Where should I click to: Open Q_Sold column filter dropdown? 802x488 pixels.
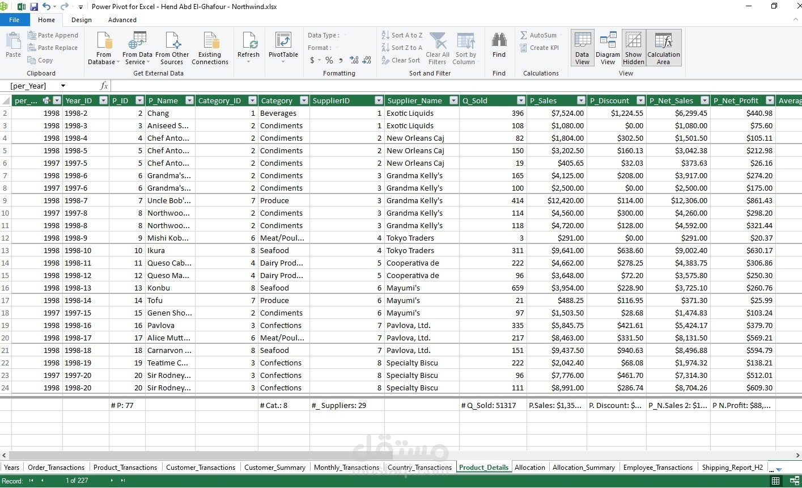coord(521,100)
